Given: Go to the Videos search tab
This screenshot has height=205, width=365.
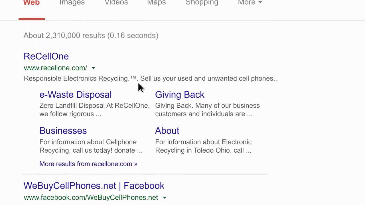Looking at the screenshot, I should pyautogui.click(x=116, y=3).
